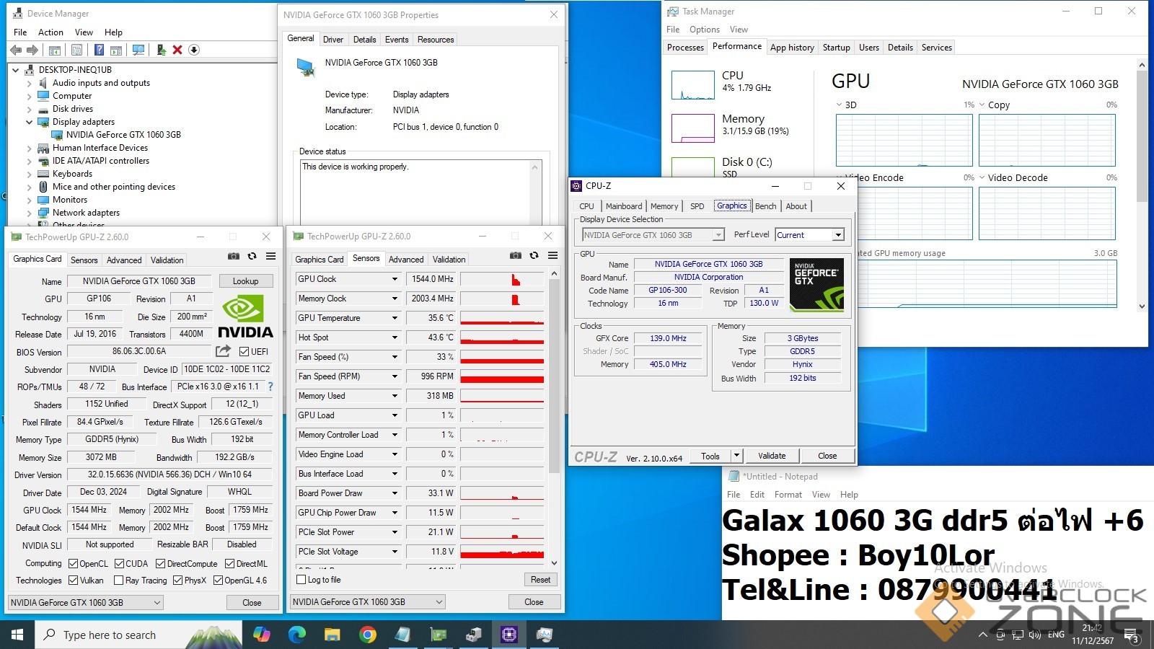Toggle the UEFI checkbox
The height and width of the screenshot is (649, 1154).
[x=244, y=352]
